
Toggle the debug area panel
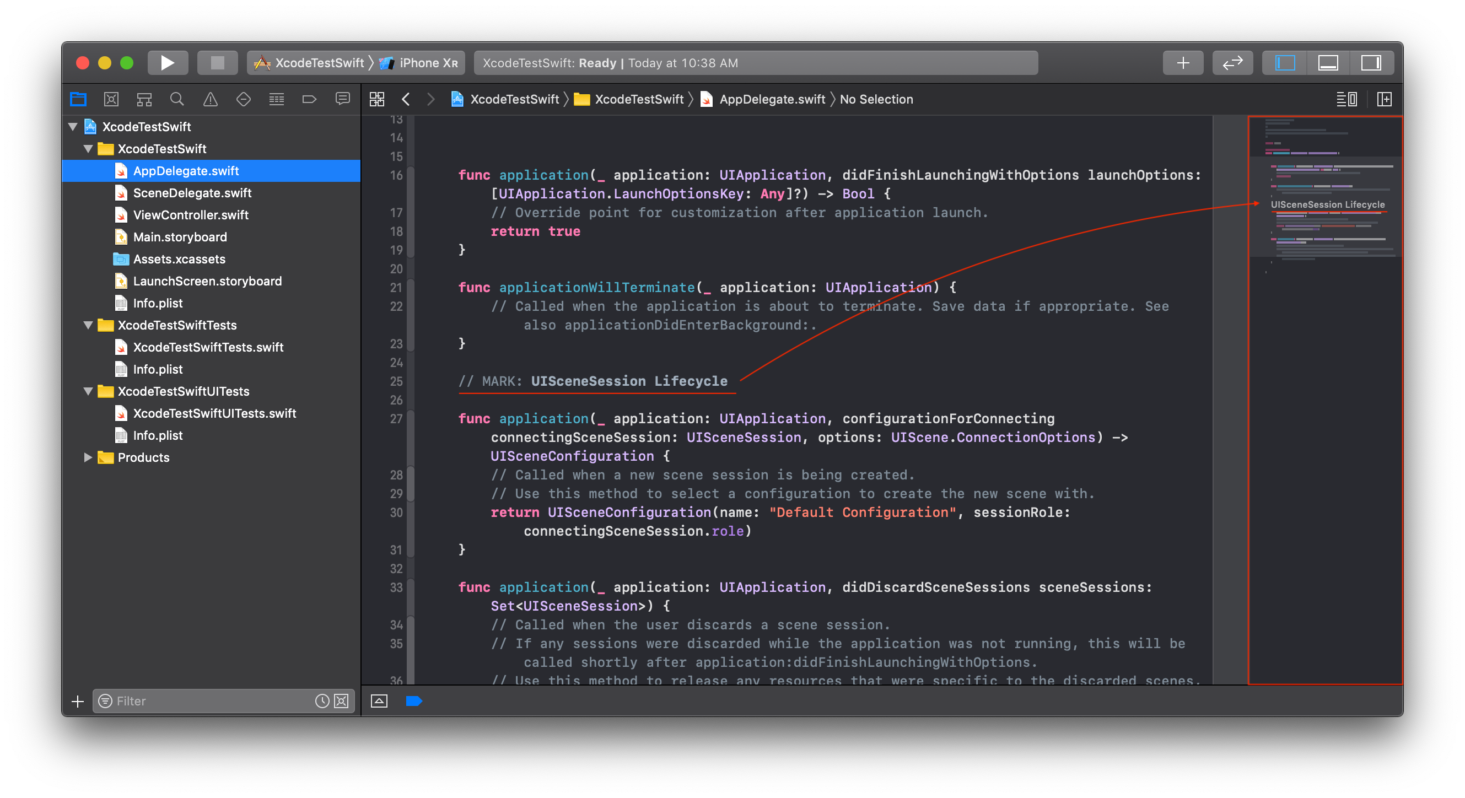(x=1328, y=63)
